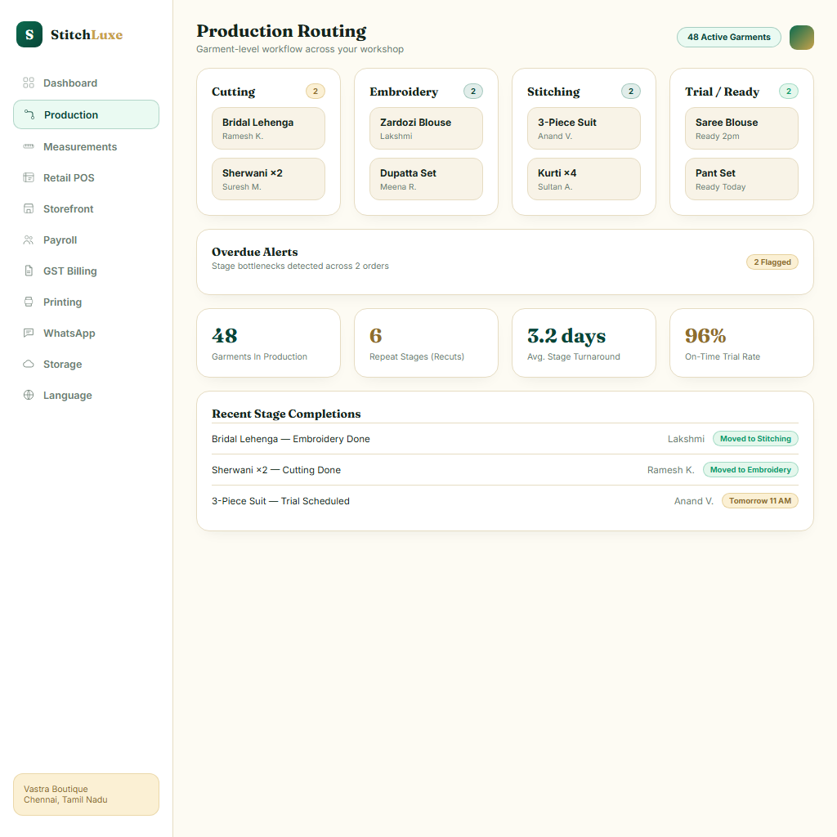This screenshot has height=837, width=837.
Task: Open the user avatar in header
Action: tap(801, 38)
